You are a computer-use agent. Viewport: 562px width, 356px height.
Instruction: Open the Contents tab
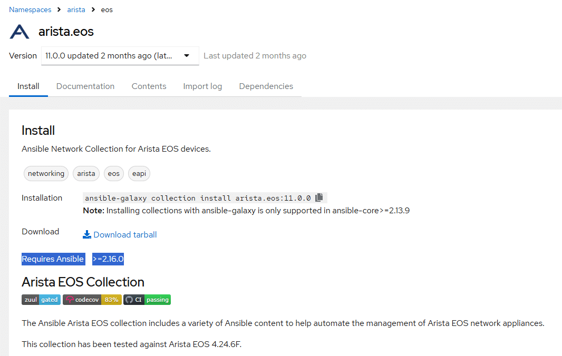click(149, 86)
